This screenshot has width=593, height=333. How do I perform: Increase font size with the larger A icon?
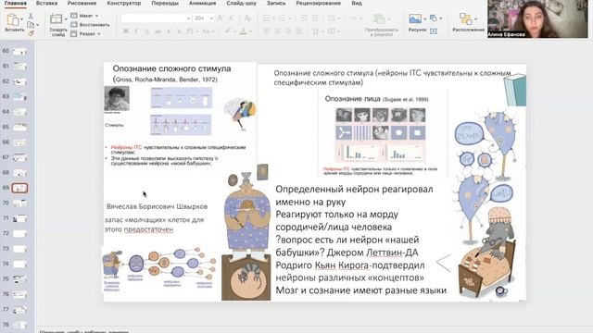coord(221,18)
